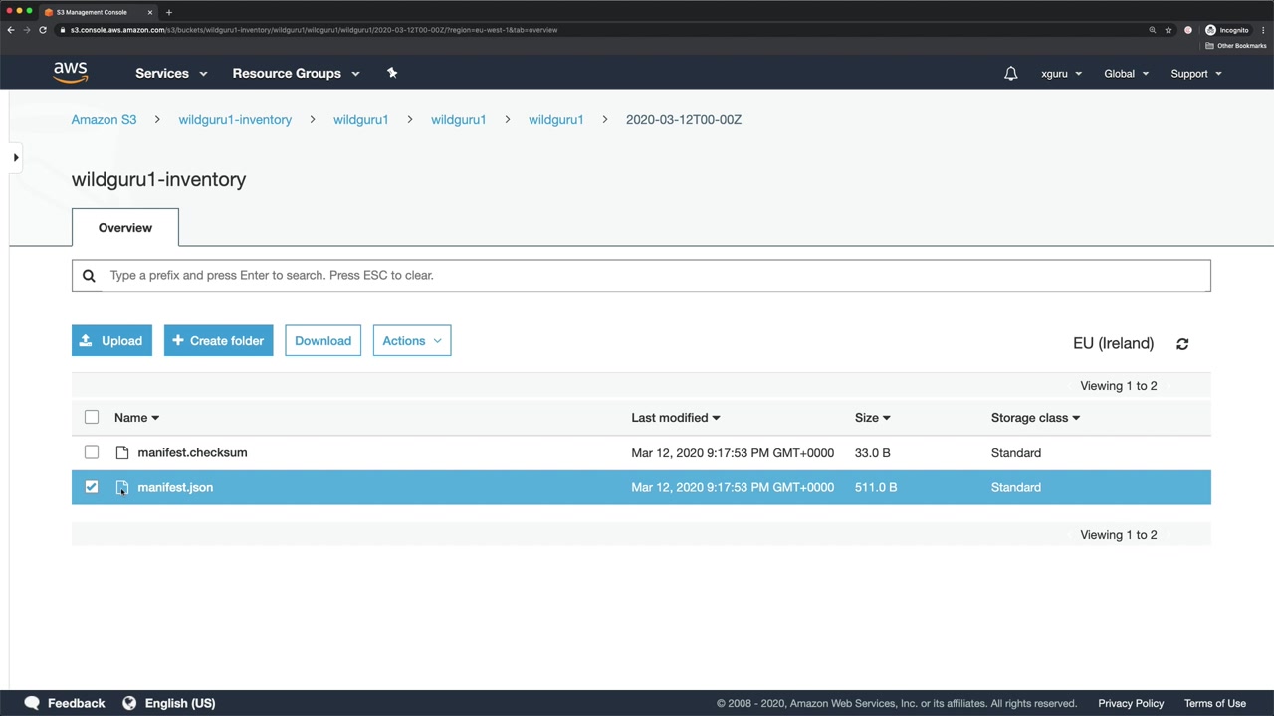The height and width of the screenshot is (716, 1274).
Task: Open the Resource Groups dropdown
Action: 296,73
